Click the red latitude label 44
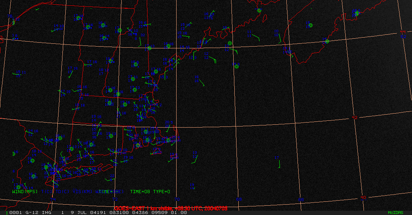 pyautogui.click(x=403, y=32)
